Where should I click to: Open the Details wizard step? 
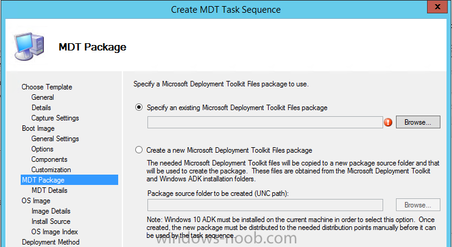(41, 108)
